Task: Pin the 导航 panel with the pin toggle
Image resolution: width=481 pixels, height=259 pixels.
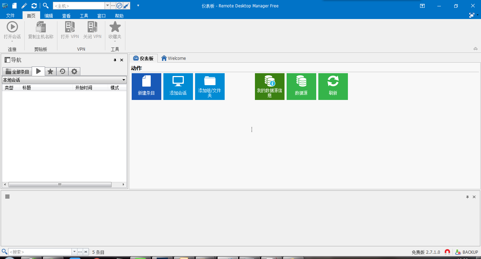Action: [x=114, y=60]
